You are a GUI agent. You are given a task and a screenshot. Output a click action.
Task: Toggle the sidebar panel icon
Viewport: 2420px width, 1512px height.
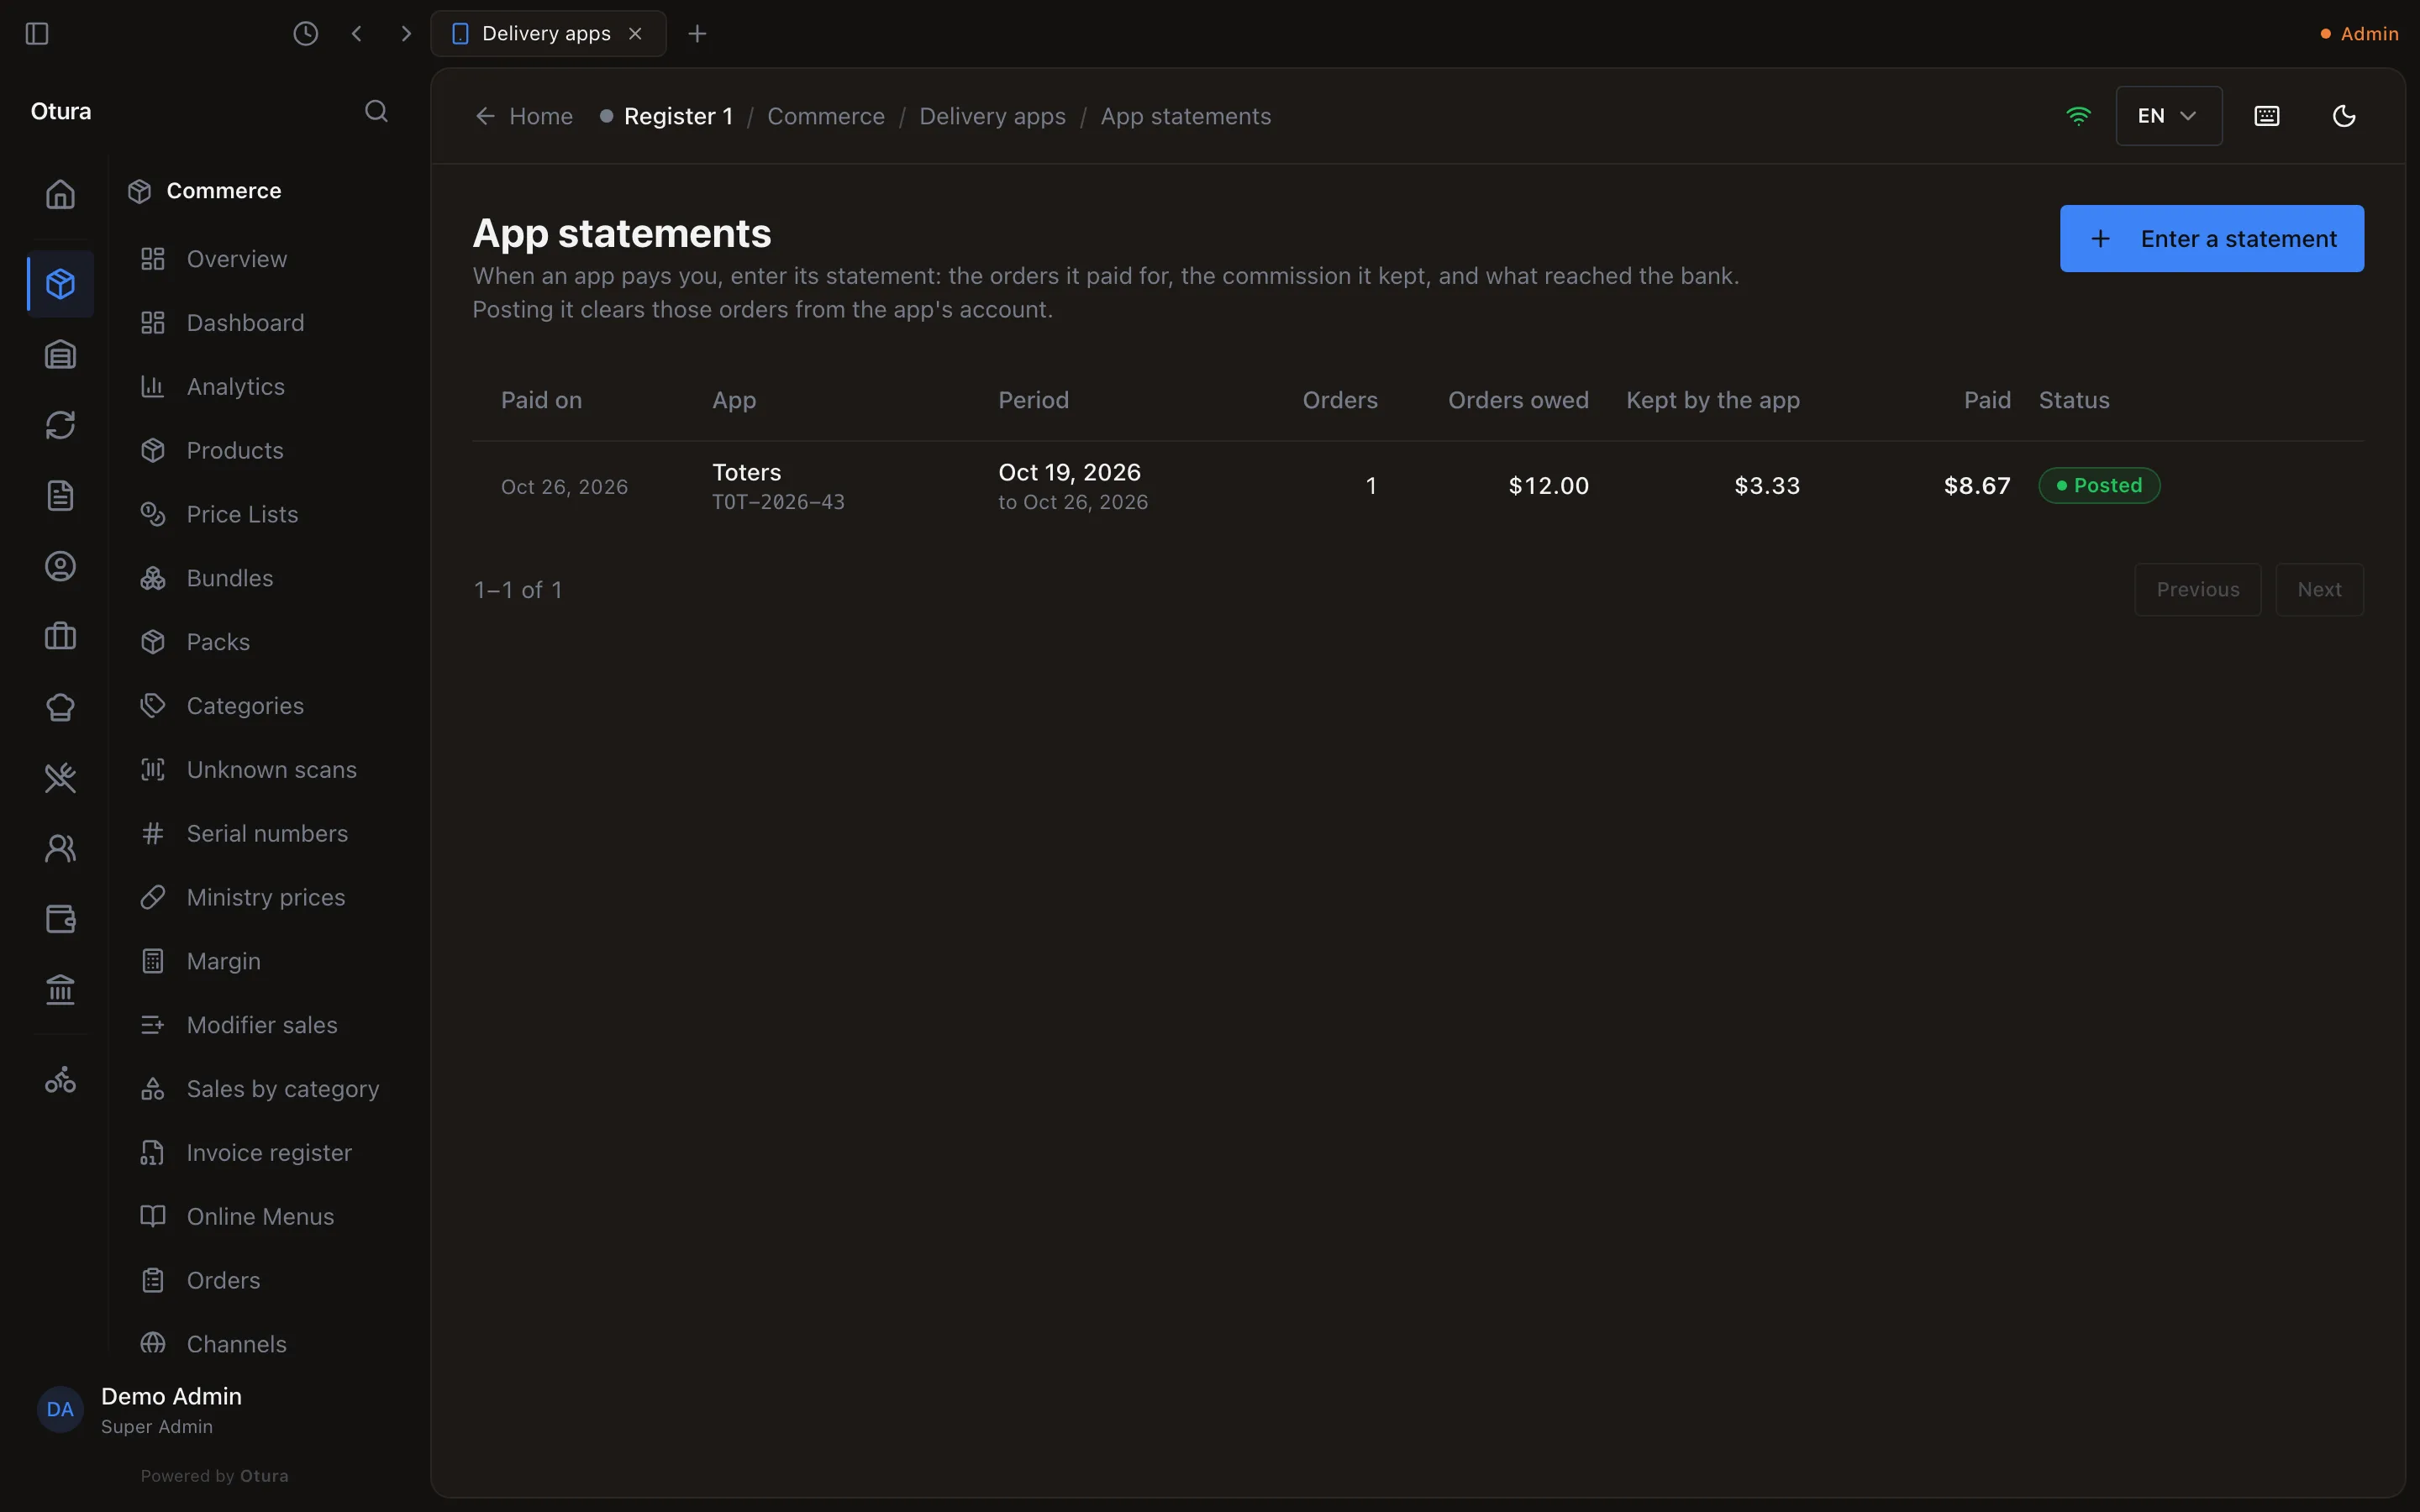pos(37,34)
